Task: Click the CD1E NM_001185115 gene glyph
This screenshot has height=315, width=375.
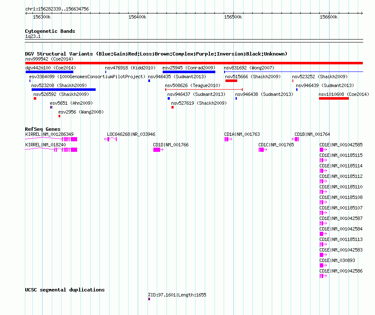Action: coord(323,160)
